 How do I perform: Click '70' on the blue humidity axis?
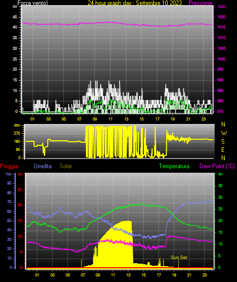pyautogui.click(x=9, y=202)
